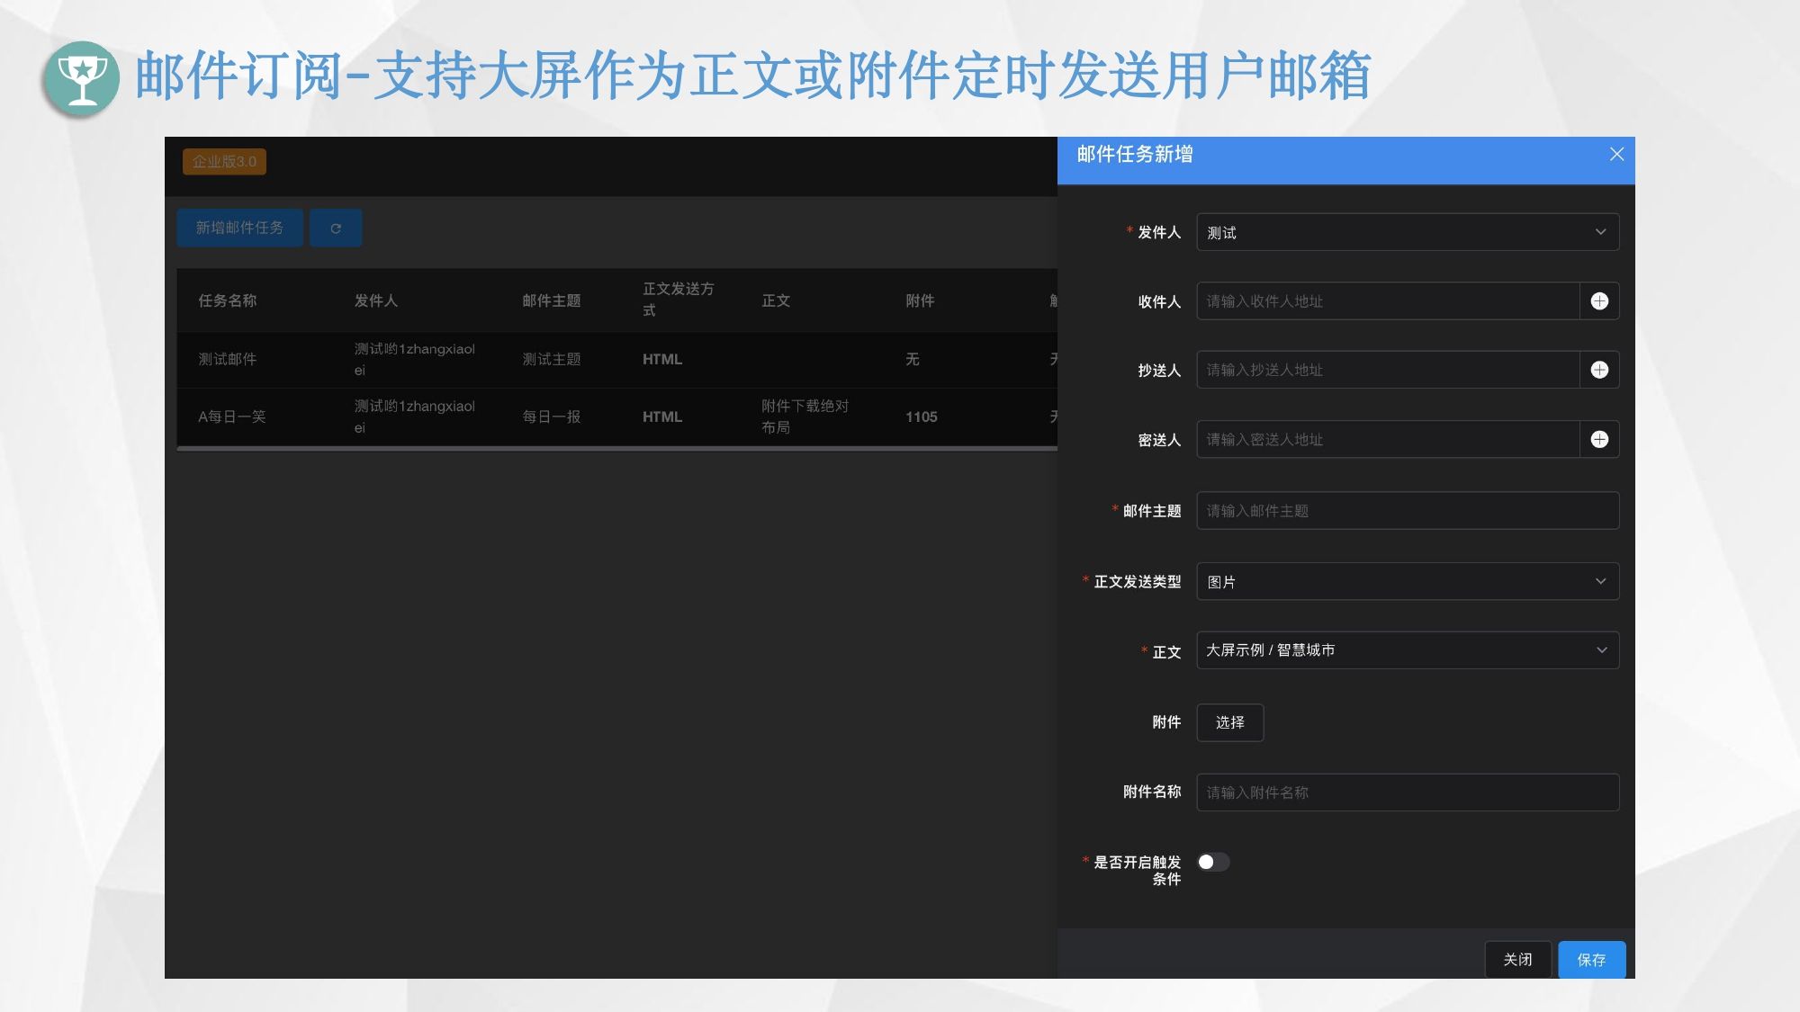Screen dimensions: 1800x1012
Task: Add recipient with 收件人 plus icon
Action: tap(1599, 301)
